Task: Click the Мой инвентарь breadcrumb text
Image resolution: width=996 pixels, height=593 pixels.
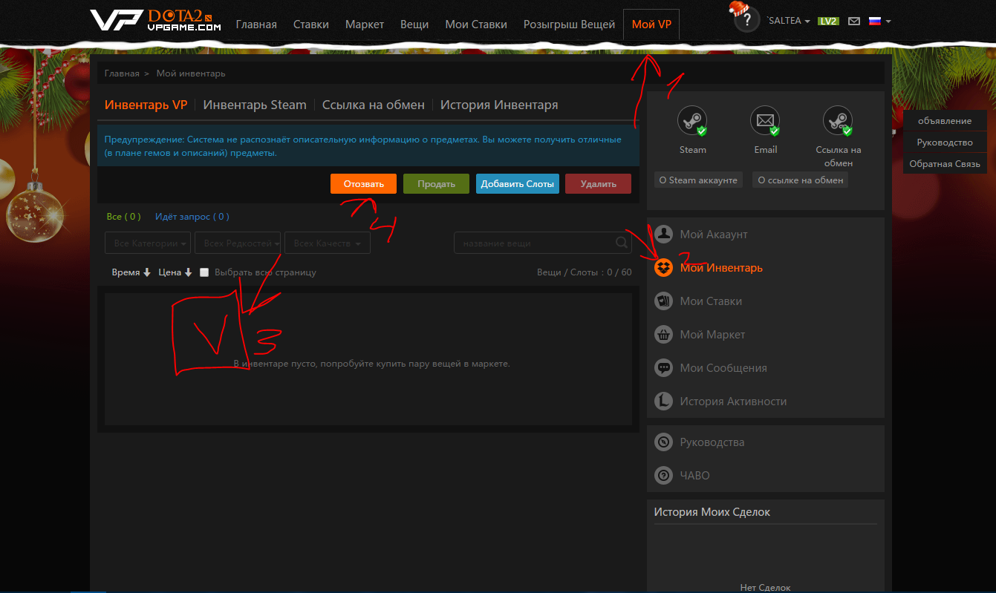Action: coord(191,73)
